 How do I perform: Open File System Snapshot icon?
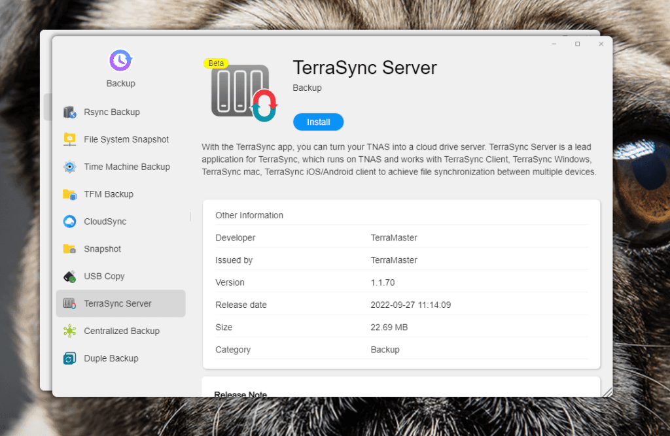click(x=69, y=139)
